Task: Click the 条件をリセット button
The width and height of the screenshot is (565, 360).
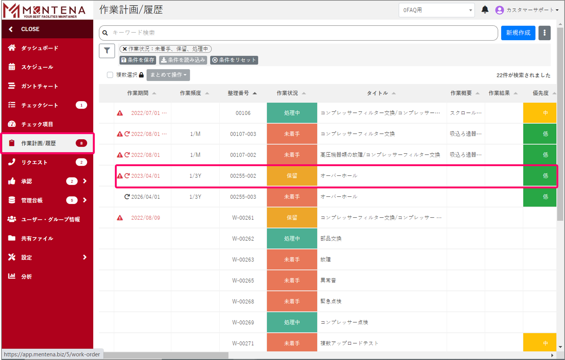Action: (x=234, y=60)
